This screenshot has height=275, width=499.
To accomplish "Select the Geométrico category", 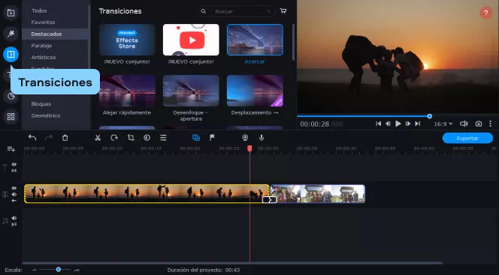I will tap(46, 116).
